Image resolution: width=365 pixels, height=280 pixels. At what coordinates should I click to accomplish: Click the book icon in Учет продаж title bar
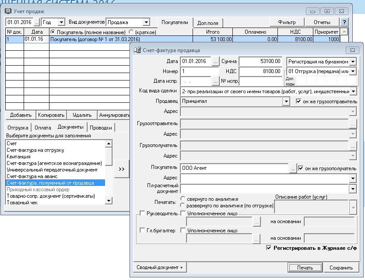point(8,11)
